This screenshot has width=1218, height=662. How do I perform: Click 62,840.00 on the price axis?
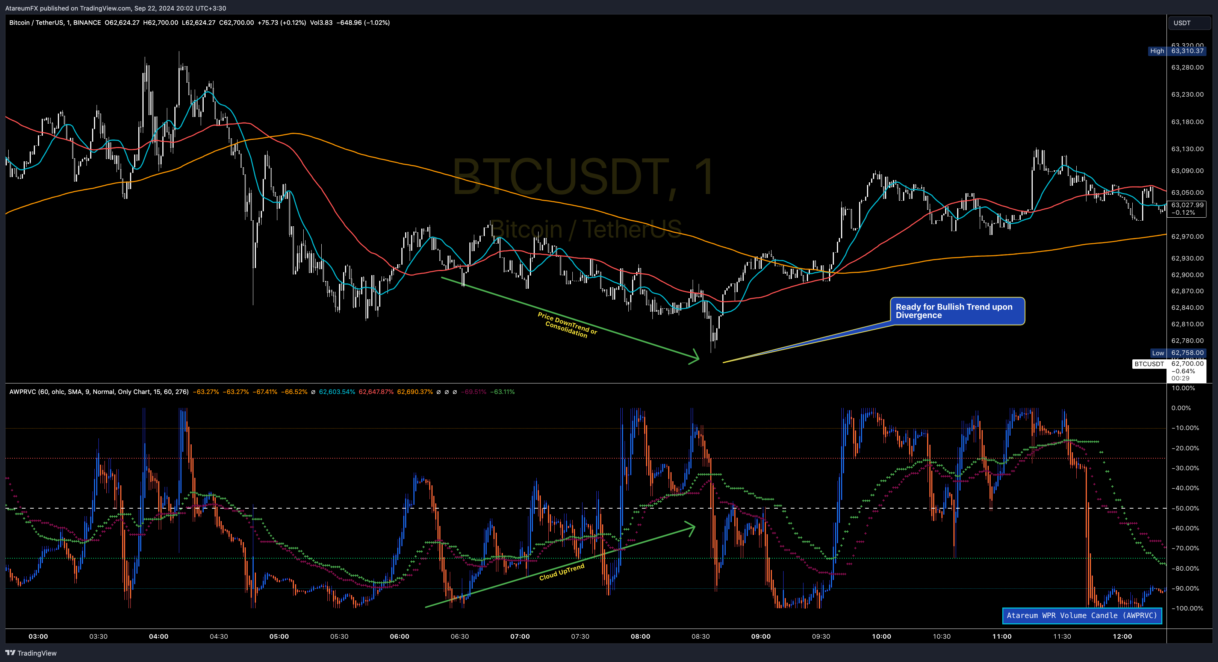coord(1187,308)
